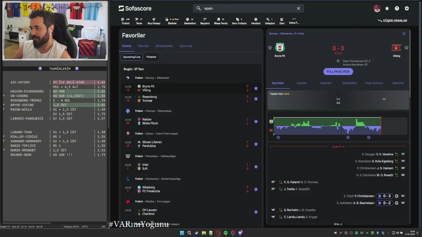This screenshot has width=422, height=237.
Task: Favorite Bryne FK team with star
Action: (x=270, y=48)
